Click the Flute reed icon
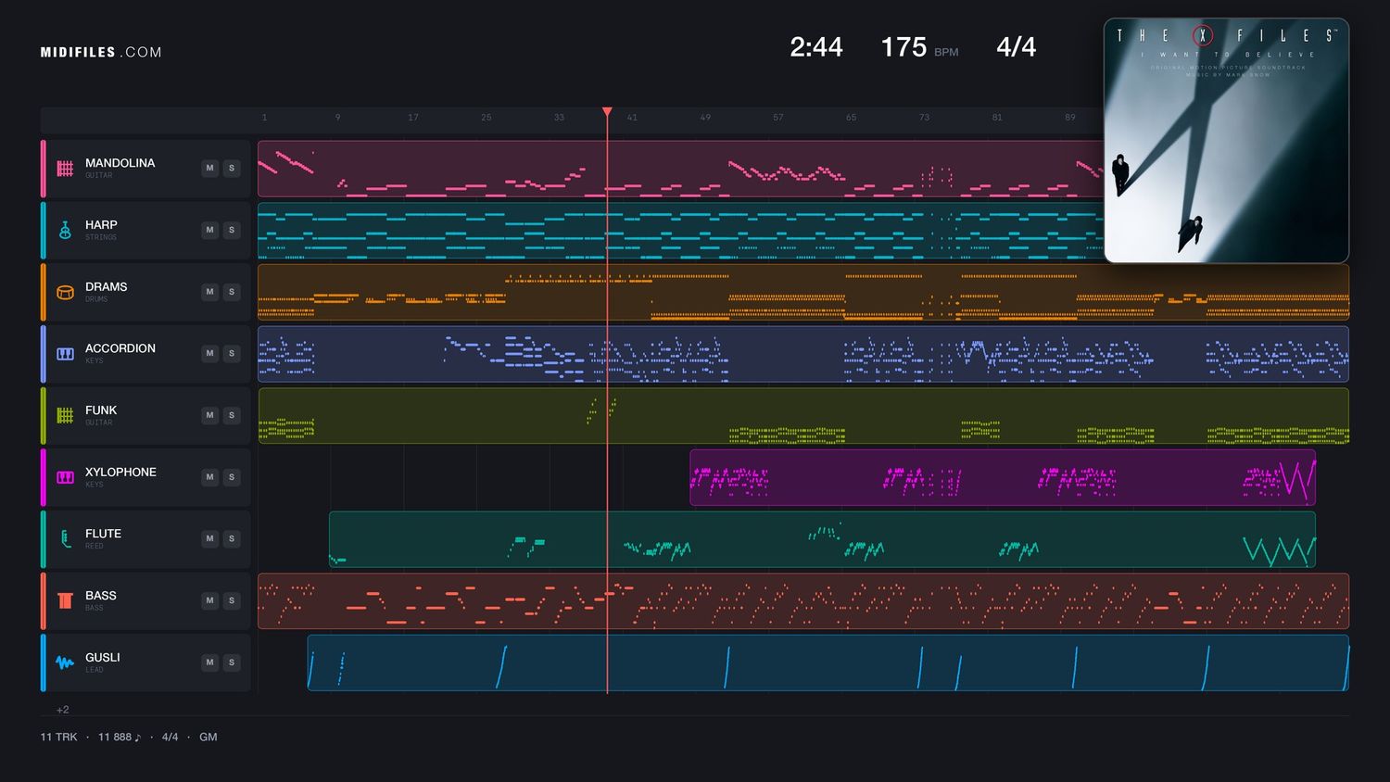The width and height of the screenshot is (1390, 782). click(65, 539)
